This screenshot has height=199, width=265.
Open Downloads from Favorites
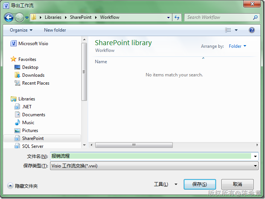(x=33, y=75)
